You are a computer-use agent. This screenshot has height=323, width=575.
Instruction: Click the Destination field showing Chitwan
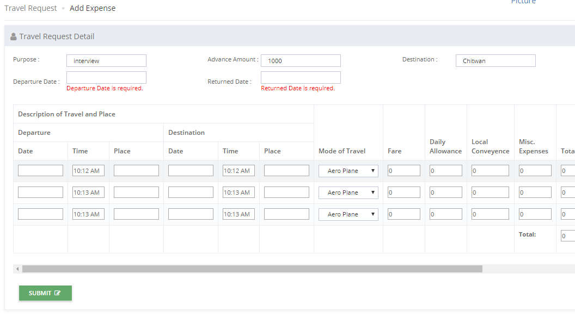[x=496, y=61]
